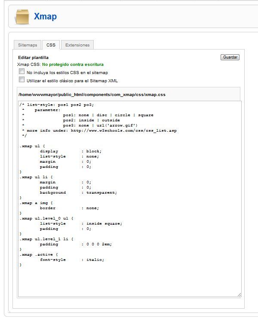Click the '.xmap a img {' line
The image size is (258, 325).
[x=36, y=203]
